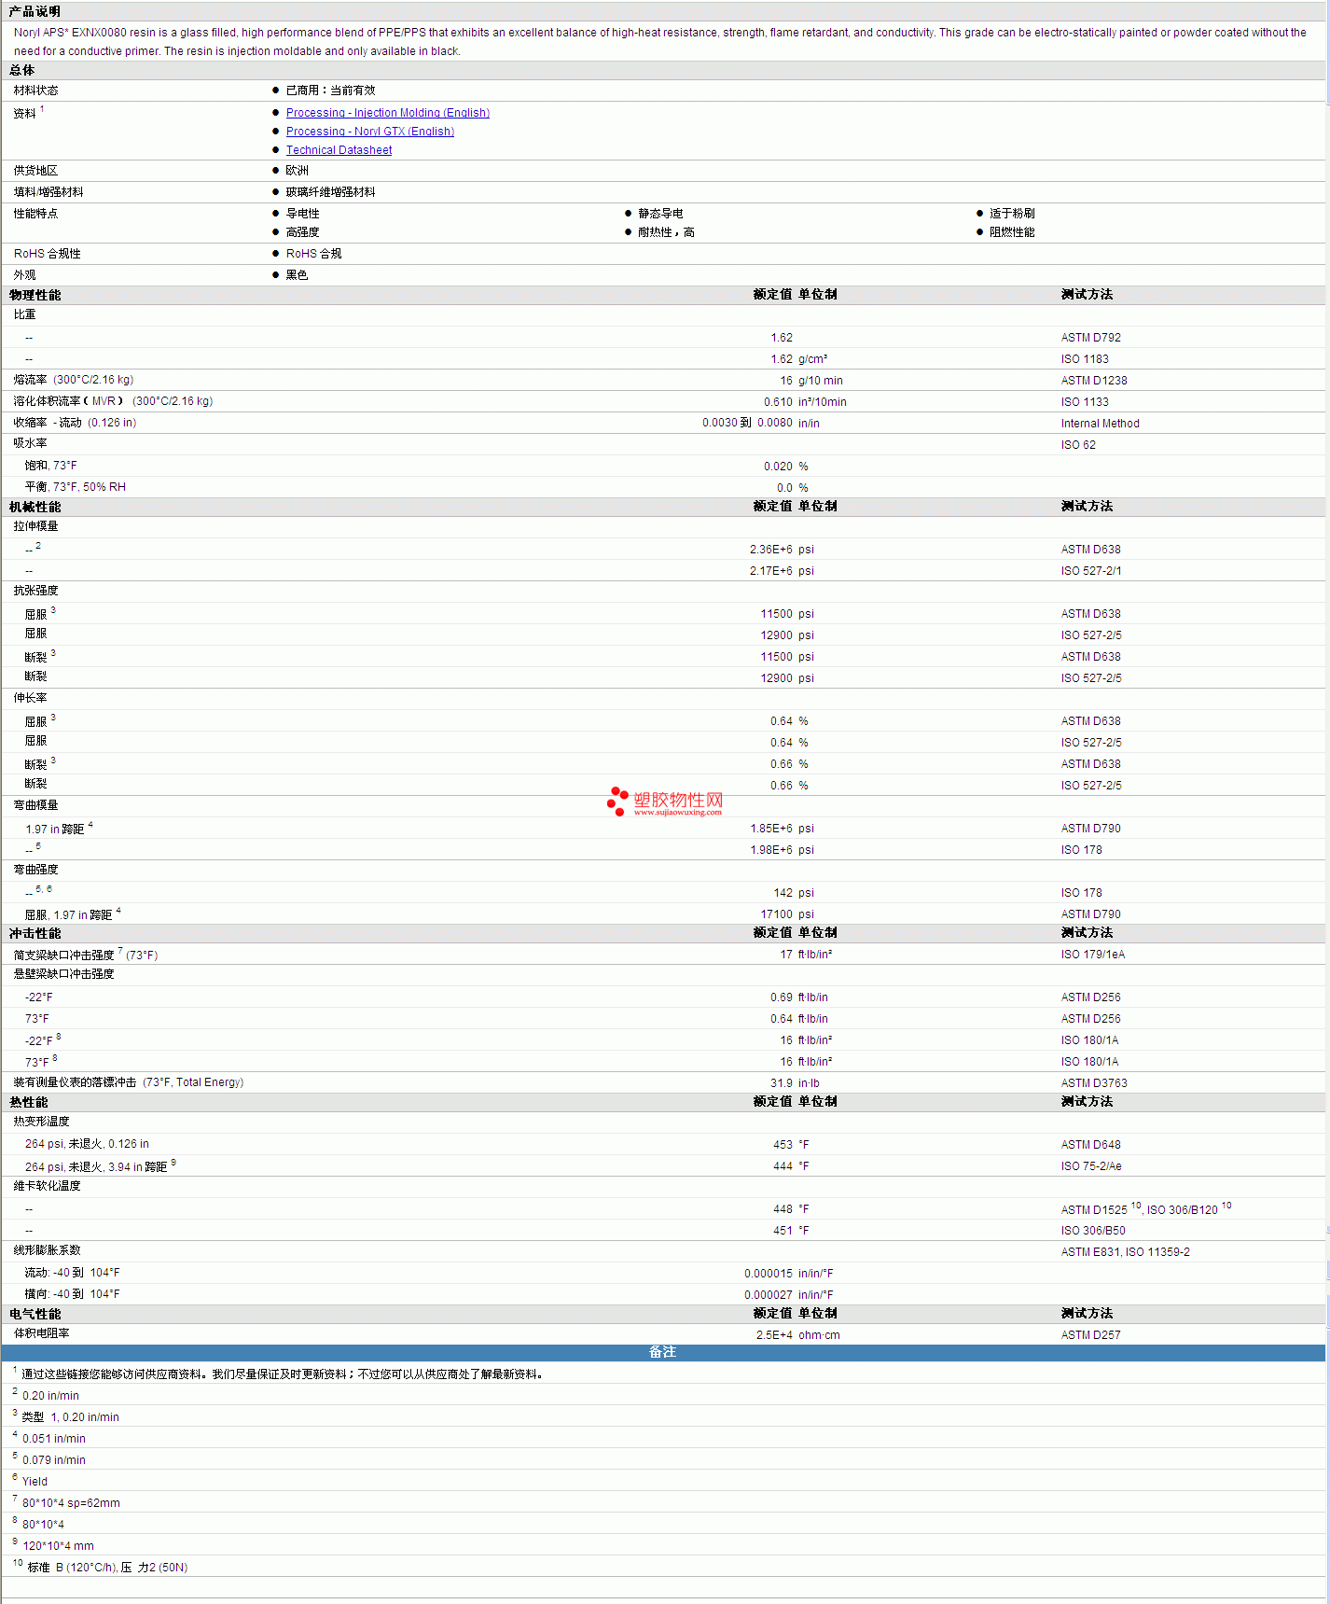Click the ASTM E831, ISO 11359-2 entry
This screenshot has width=1330, height=1604.
coord(1125,1252)
